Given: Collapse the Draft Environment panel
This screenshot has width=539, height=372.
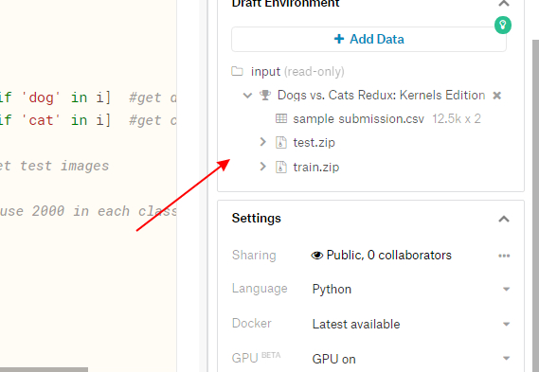Looking at the screenshot, I should 504,3.
